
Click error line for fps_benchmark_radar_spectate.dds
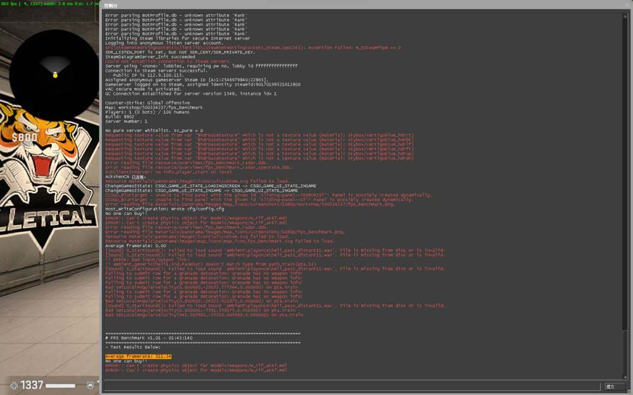click(x=198, y=167)
